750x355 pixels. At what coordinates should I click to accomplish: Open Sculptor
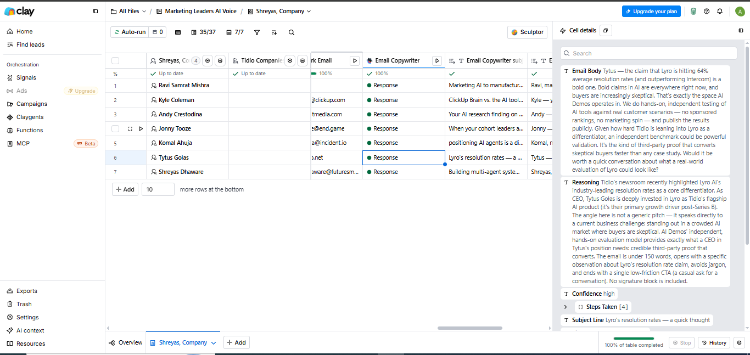527,32
